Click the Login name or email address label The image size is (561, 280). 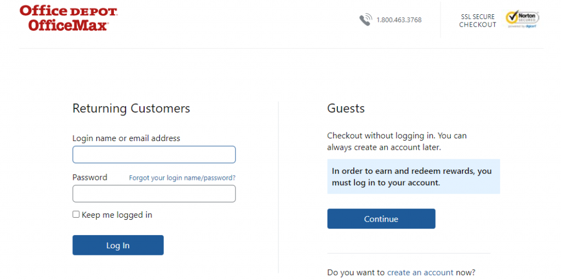127,138
